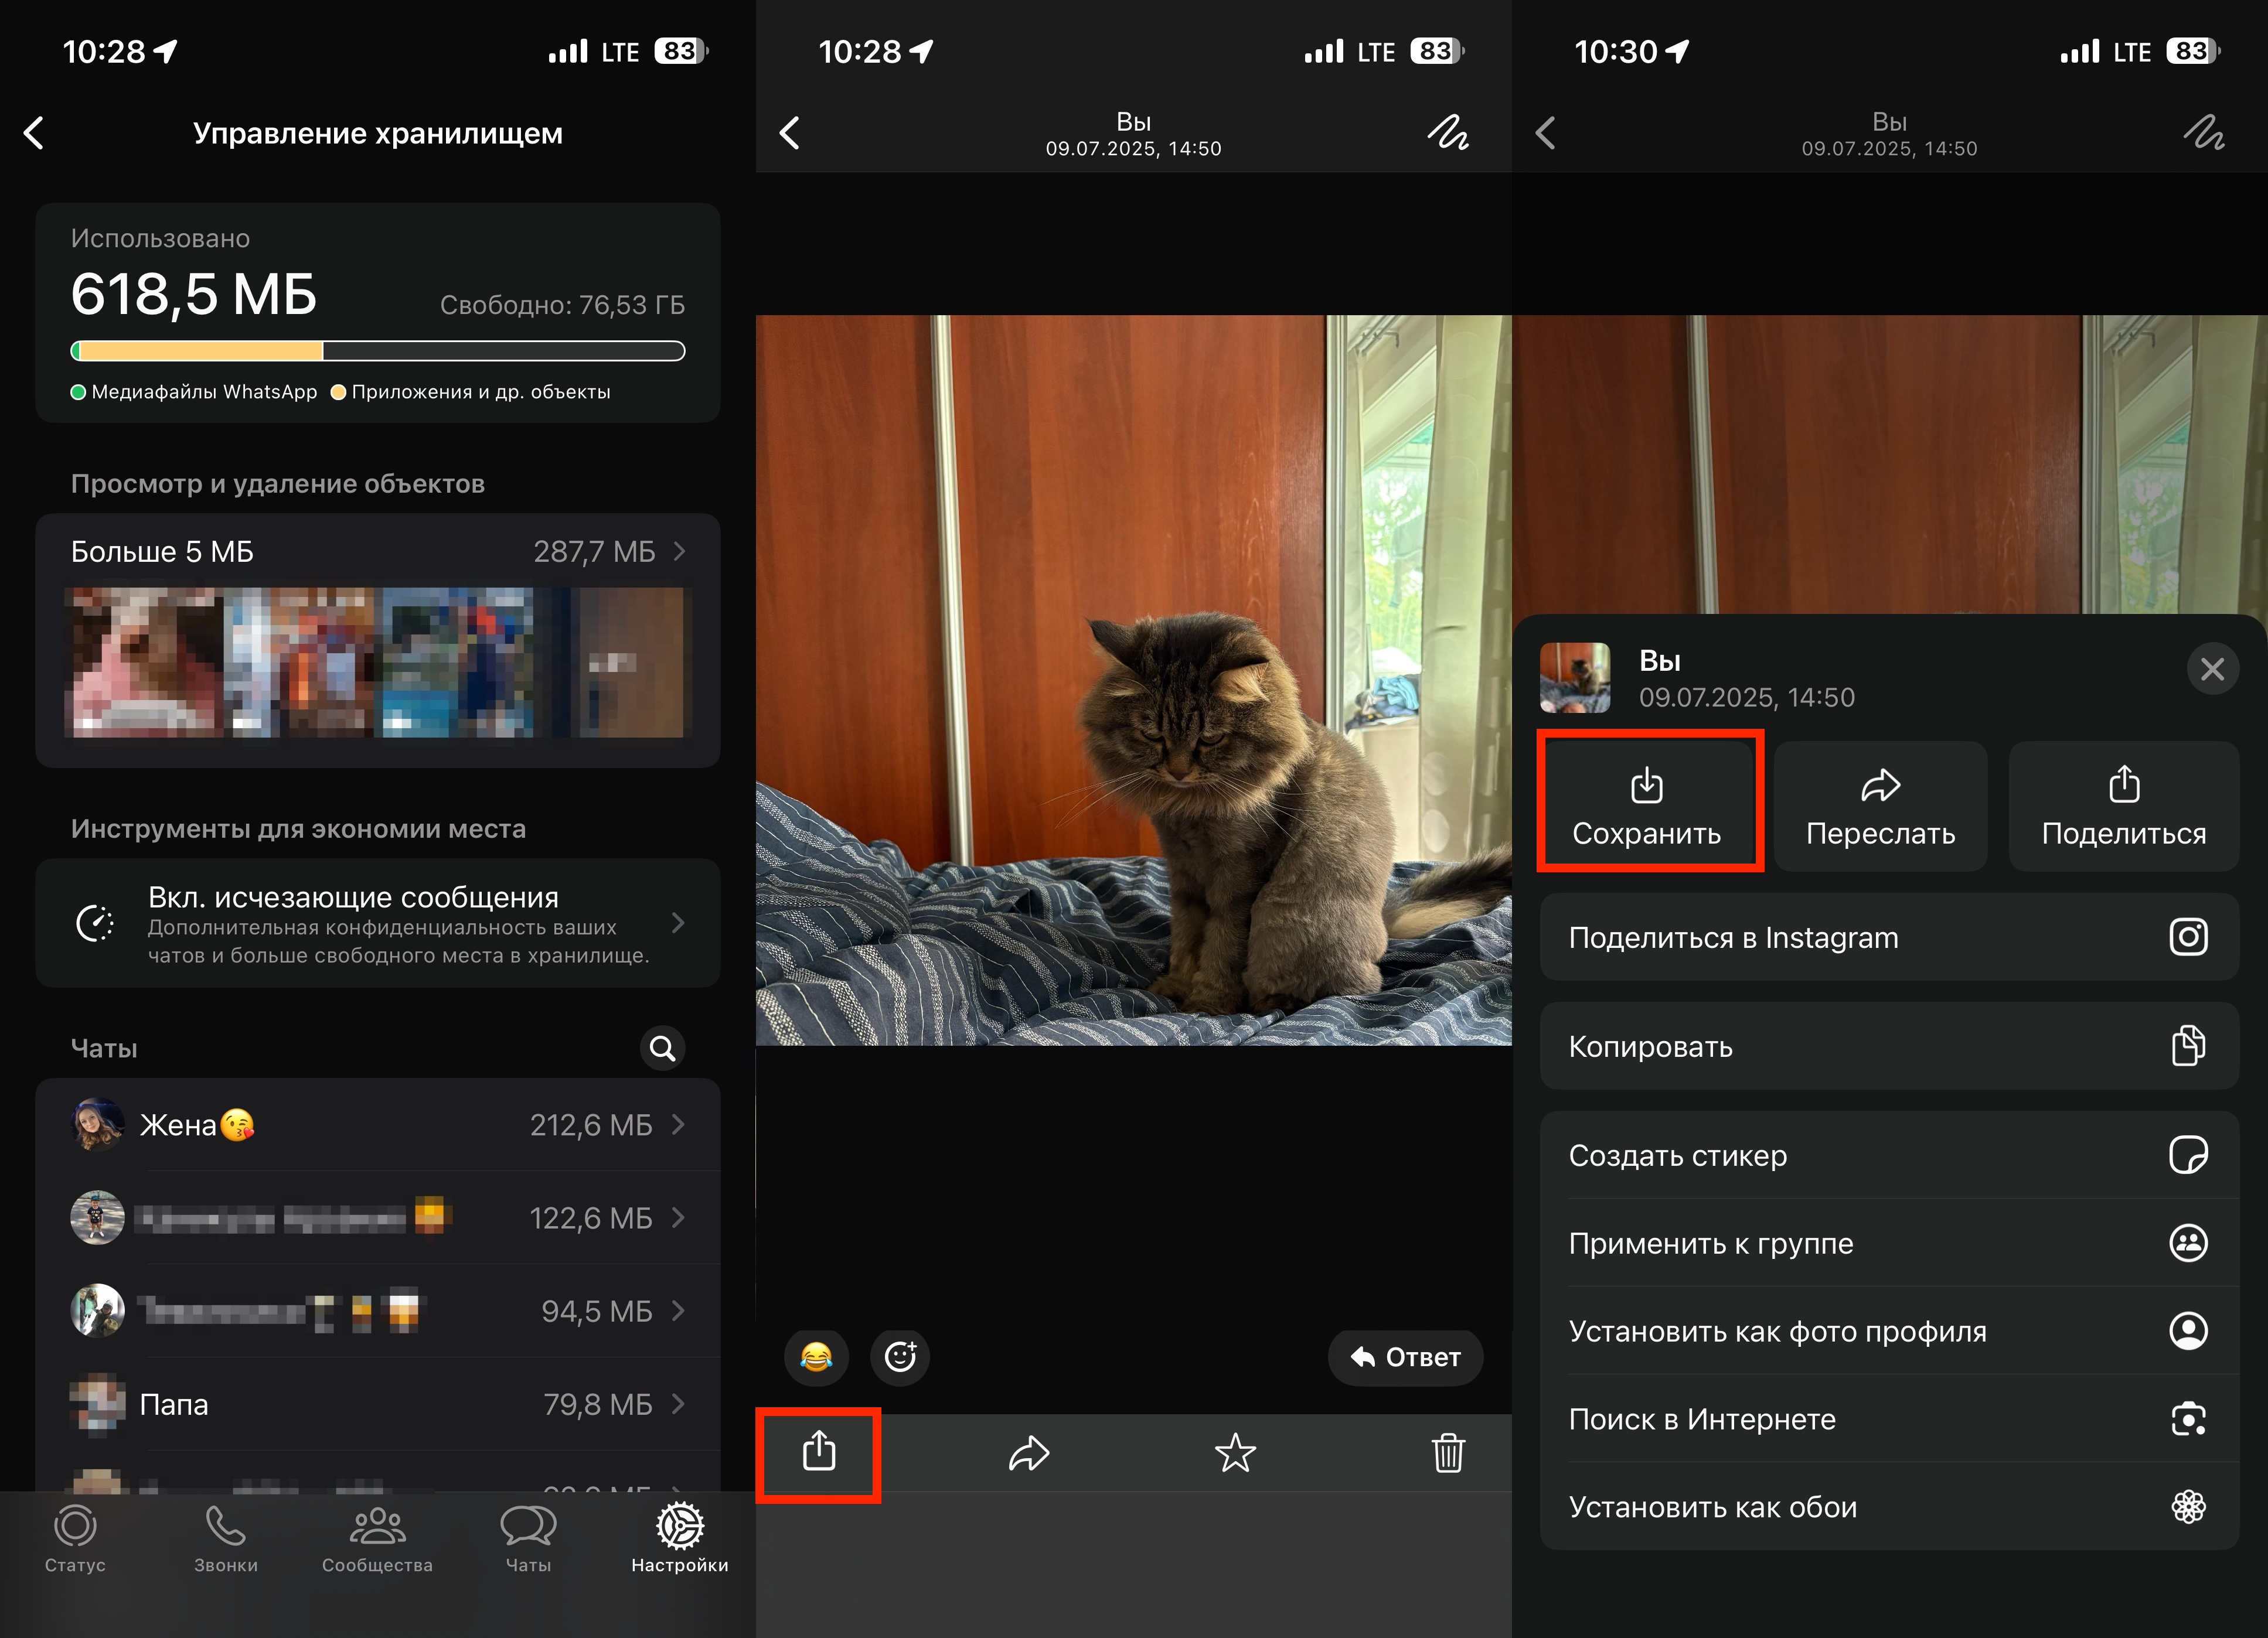Tap the add emoji reaction icon
2268x1638 pixels.
click(x=900, y=1356)
